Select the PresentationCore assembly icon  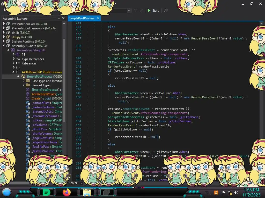(8, 24)
